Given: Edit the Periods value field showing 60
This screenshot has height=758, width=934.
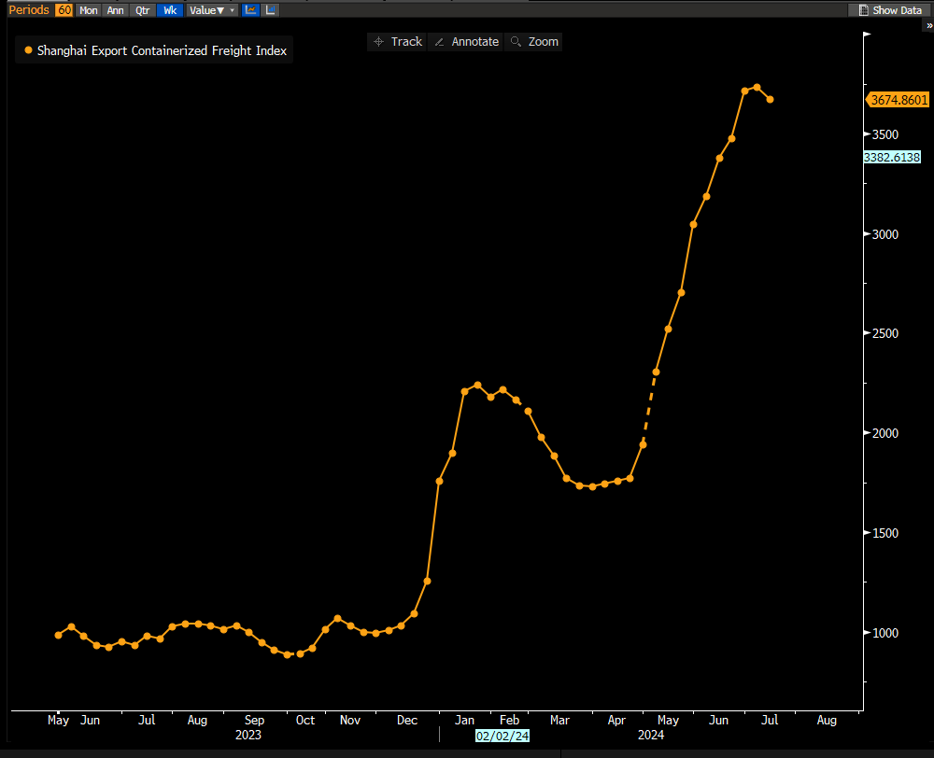Looking at the screenshot, I should coord(64,10).
